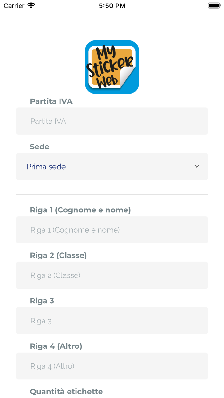Click the chevron next to Prima sede
This screenshot has width=224, height=398.
197,166
